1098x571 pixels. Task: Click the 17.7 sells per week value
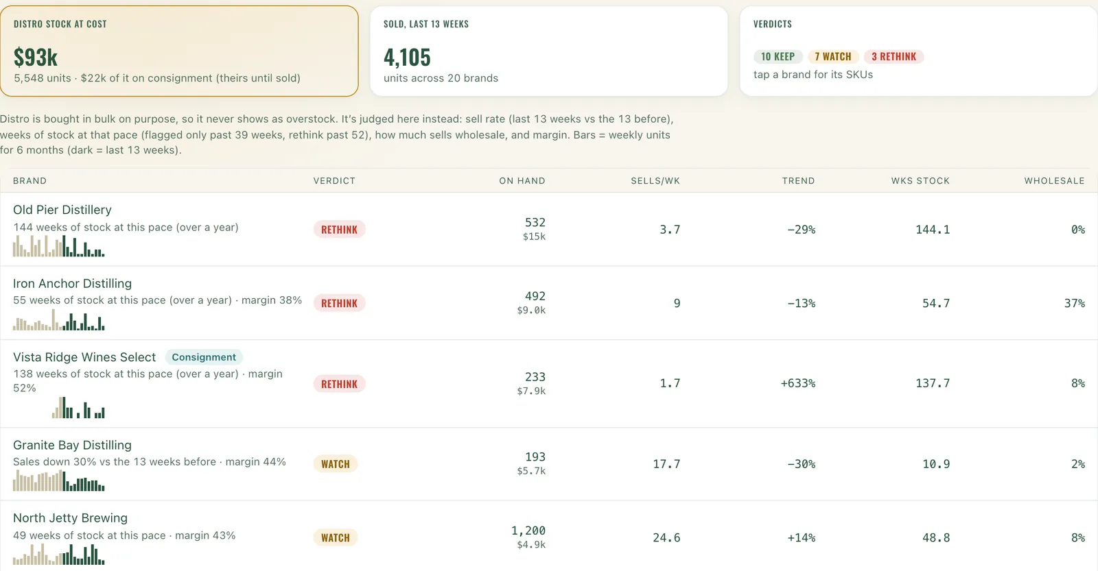[x=666, y=464]
